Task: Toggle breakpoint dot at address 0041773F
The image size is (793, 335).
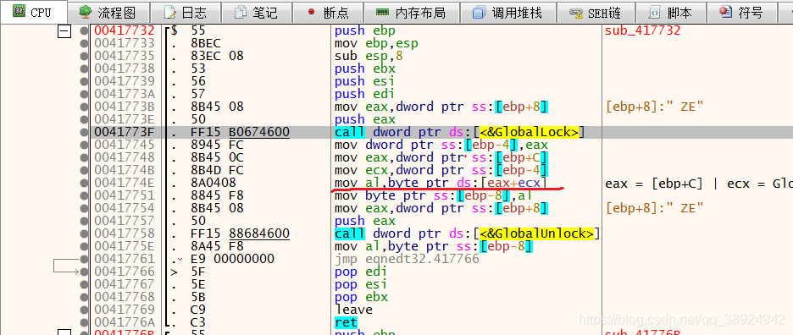Action: pyautogui.click(x=85, y=132)
